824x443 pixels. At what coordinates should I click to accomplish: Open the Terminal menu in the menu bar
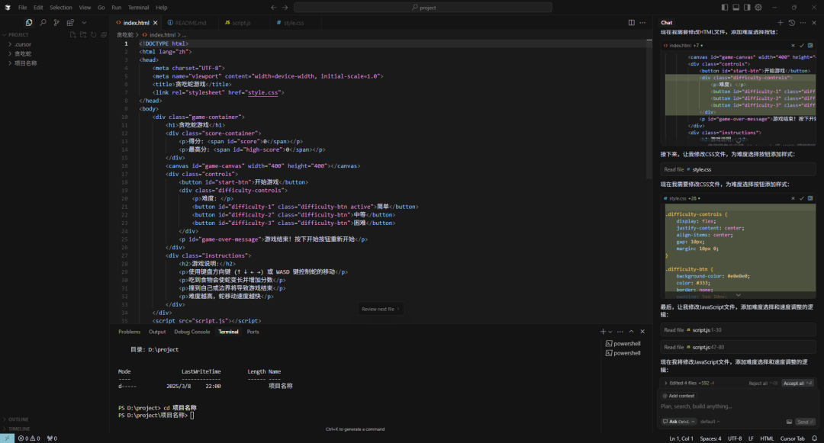[x=138, y=8]
